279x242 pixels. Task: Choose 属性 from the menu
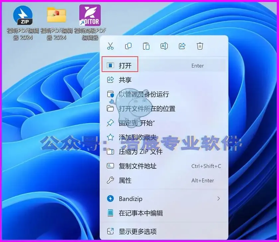164,180
